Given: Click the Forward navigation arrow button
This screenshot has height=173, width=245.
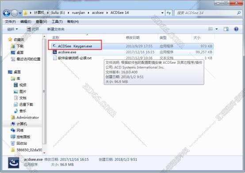Looking at the screenshot, I should 15,13.
